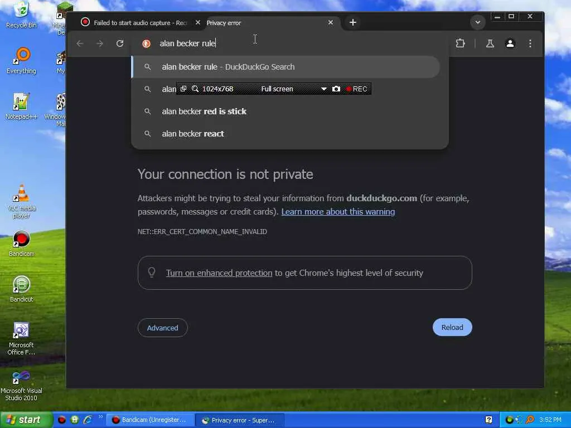Click the green quick launch icon
Image resolution: width=571 pixels, height=428 pixels.
[x=75, y=420]
